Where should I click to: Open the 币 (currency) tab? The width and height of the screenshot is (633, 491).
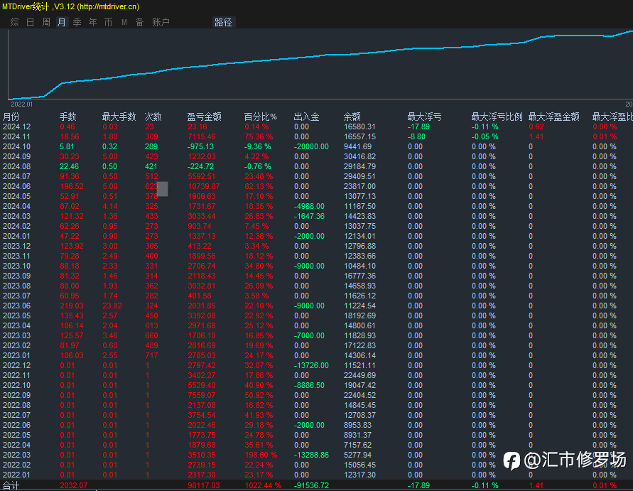click(x=108, y=22)
